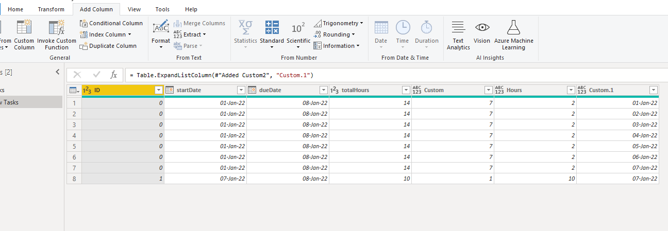This screenshot has width=668, height=231.
Task: Open the Custom Column dialog
Action: (x=24, y=34)
